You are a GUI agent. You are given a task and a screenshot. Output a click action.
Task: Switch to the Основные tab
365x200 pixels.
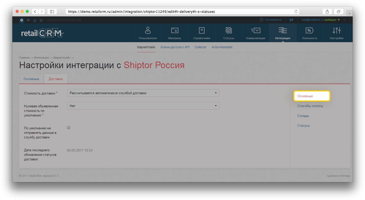pos(32,79)
